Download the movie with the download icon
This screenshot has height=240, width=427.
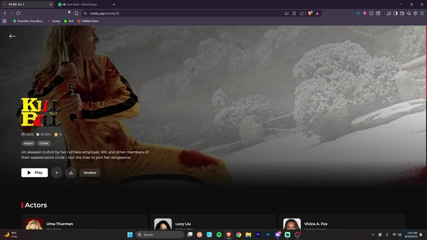coord(71,173)
